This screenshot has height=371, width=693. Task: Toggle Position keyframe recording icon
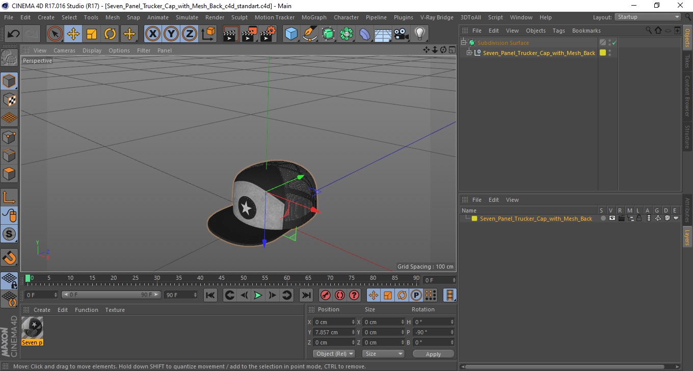tap(374, 295)
